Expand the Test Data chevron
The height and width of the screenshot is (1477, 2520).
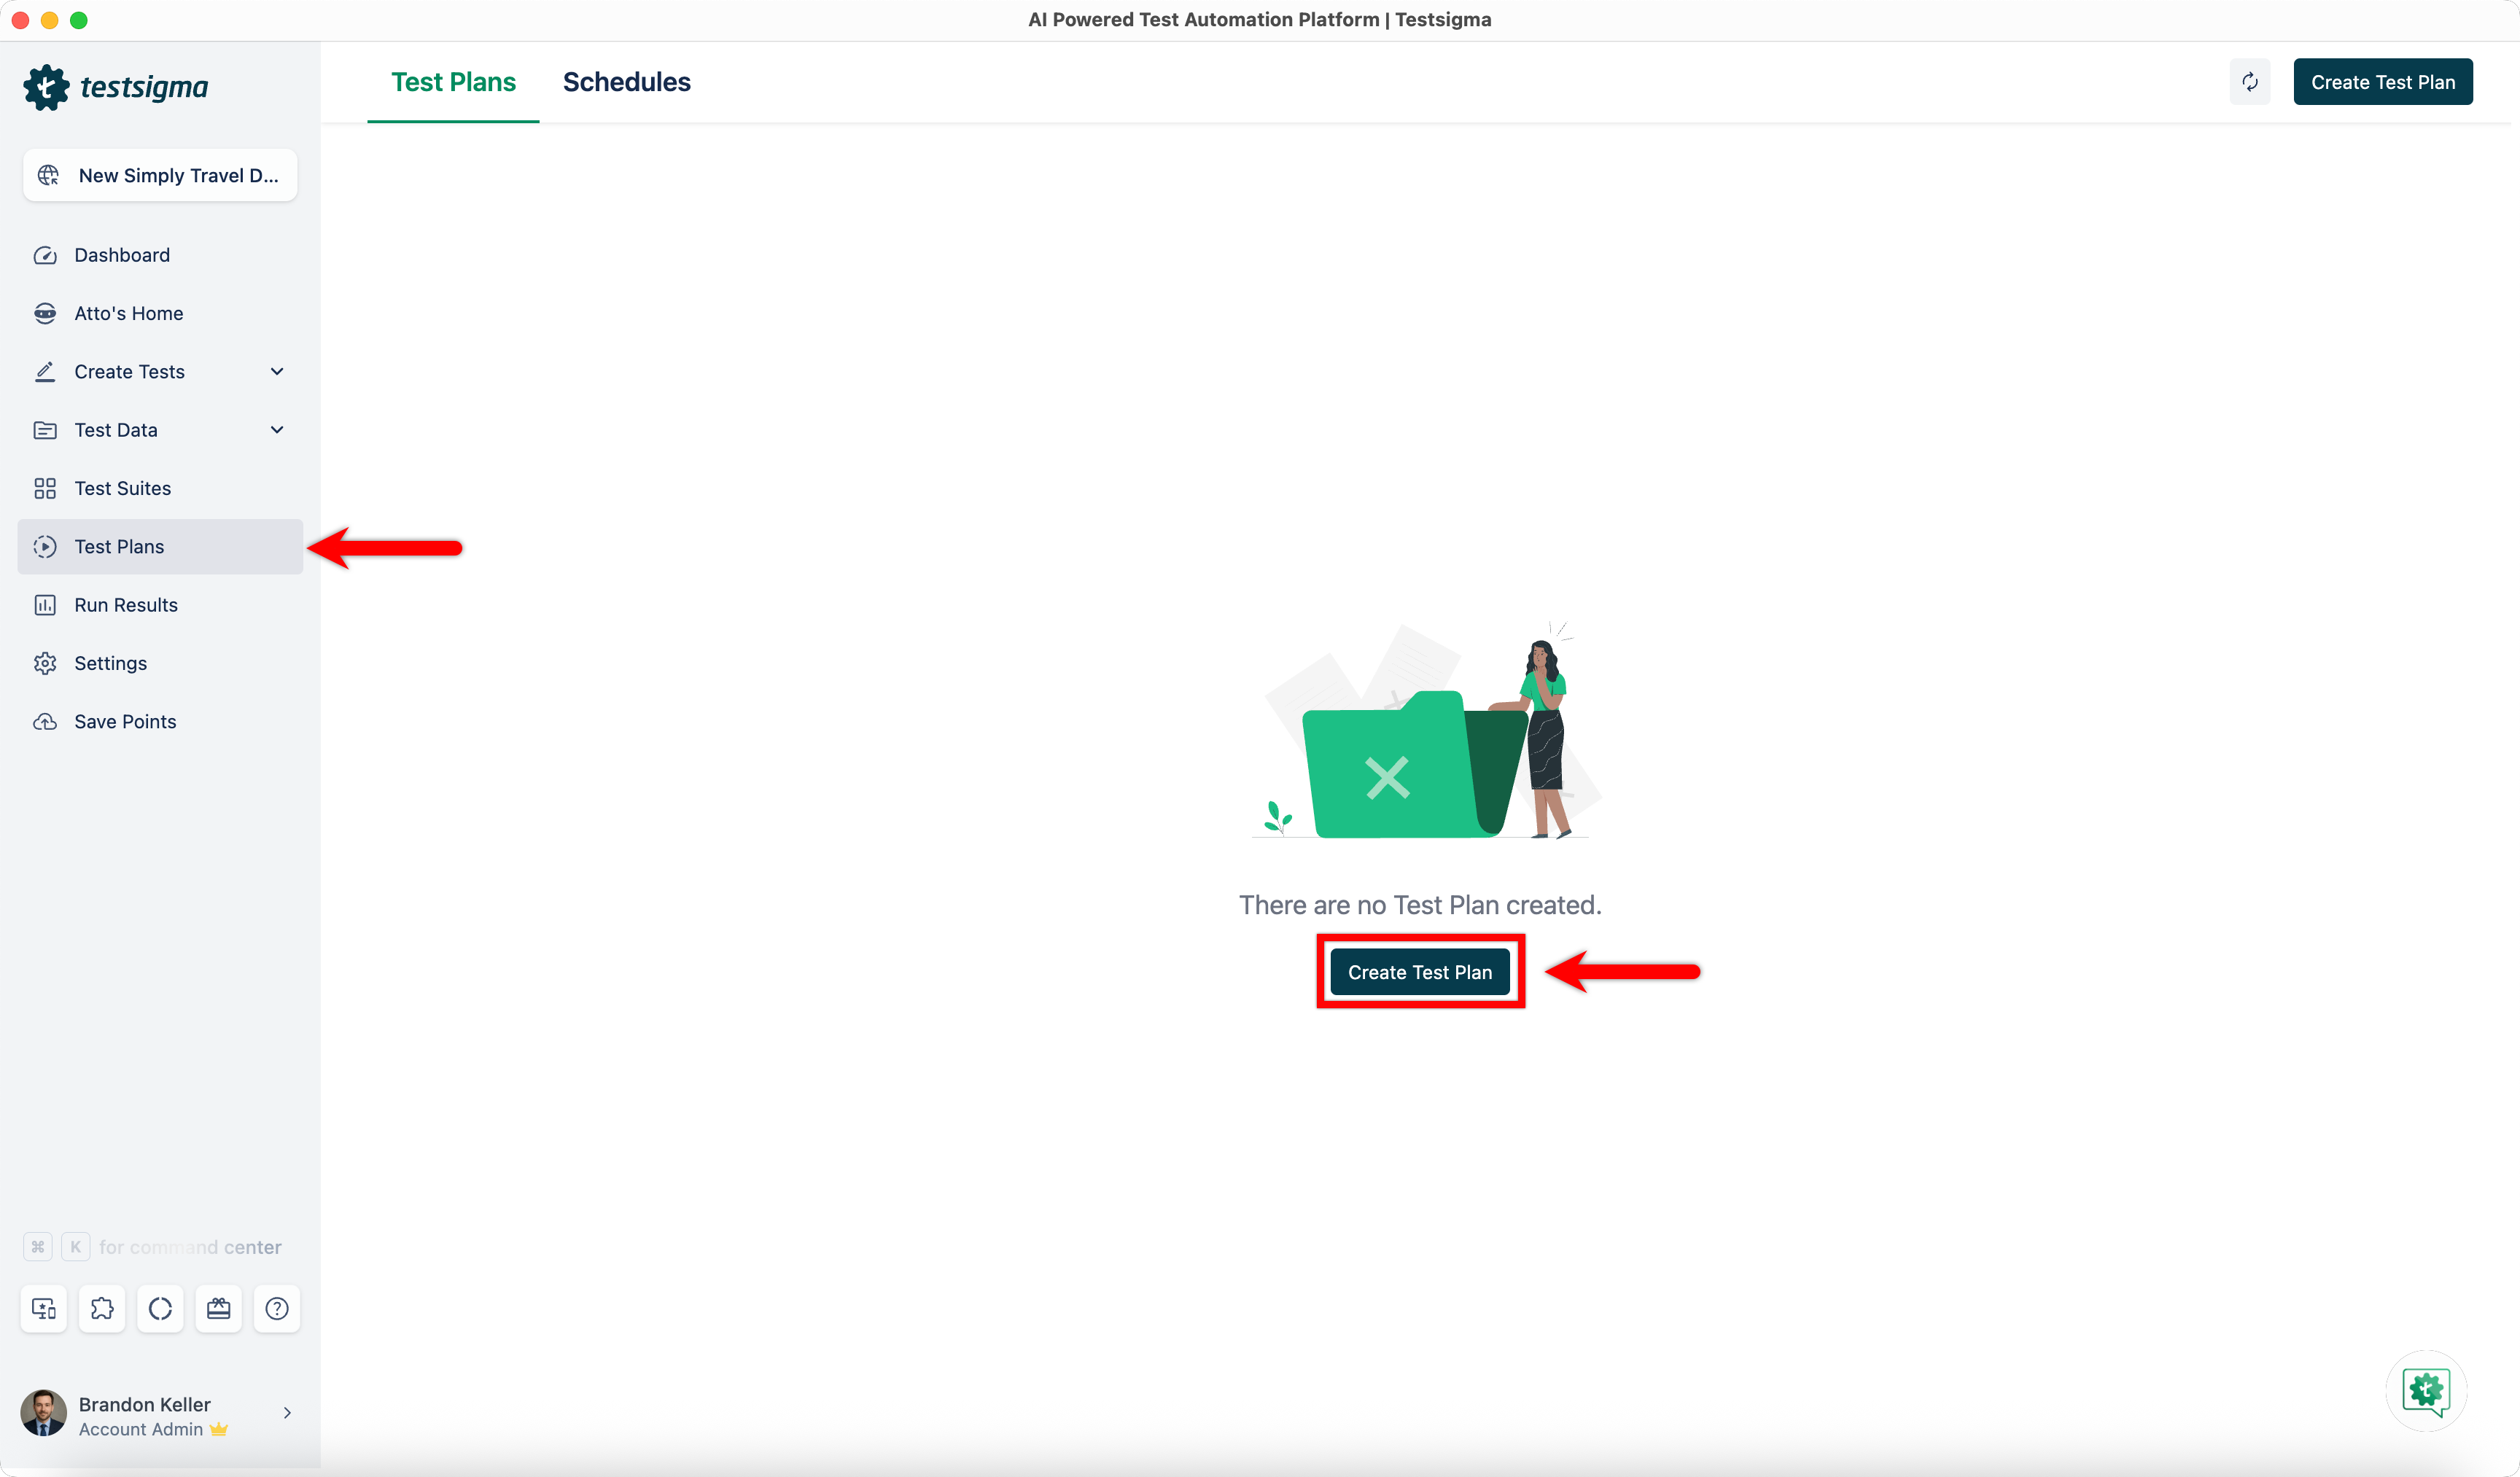click(277, 430)
